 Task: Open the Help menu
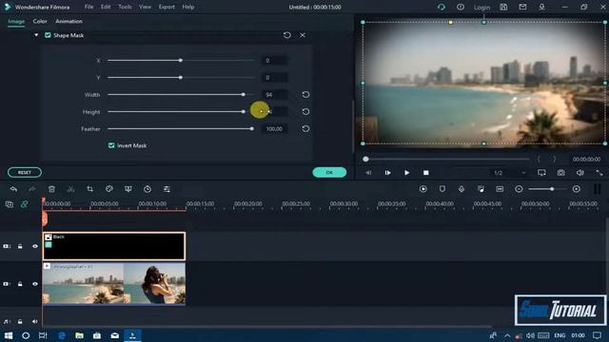[x=188, y=7]
